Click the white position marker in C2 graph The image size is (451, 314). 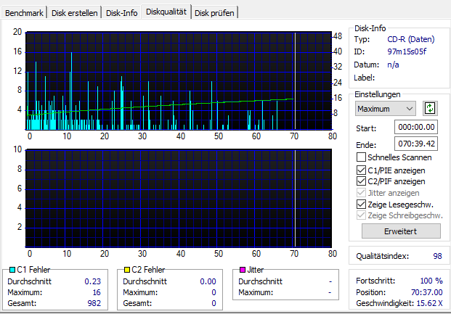click(x=295, y=198)
